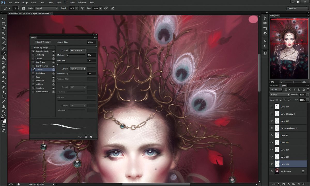Open the Filter menu
This screenshot has height=186, width=310.
[x=59, y=3]
